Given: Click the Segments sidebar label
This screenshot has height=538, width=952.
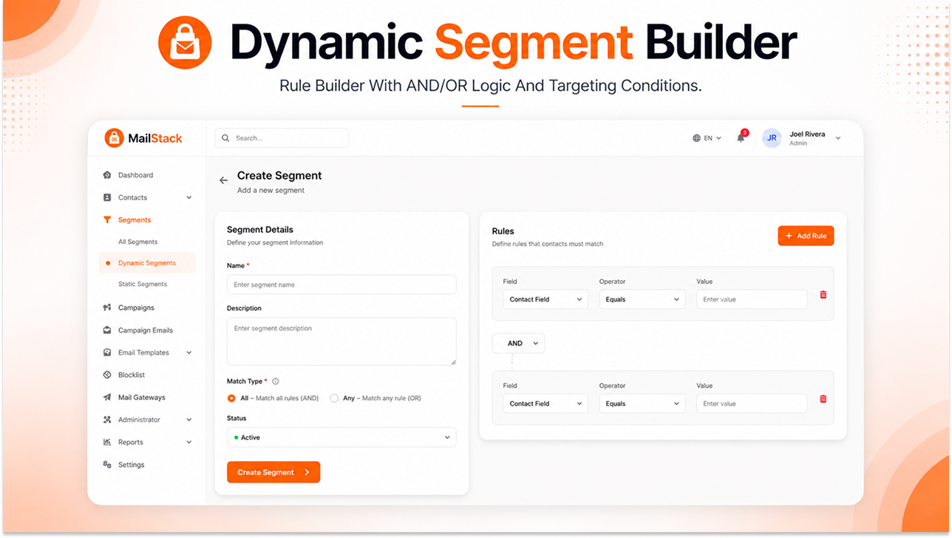Looking at the screenshot, I should pos(135,219).
